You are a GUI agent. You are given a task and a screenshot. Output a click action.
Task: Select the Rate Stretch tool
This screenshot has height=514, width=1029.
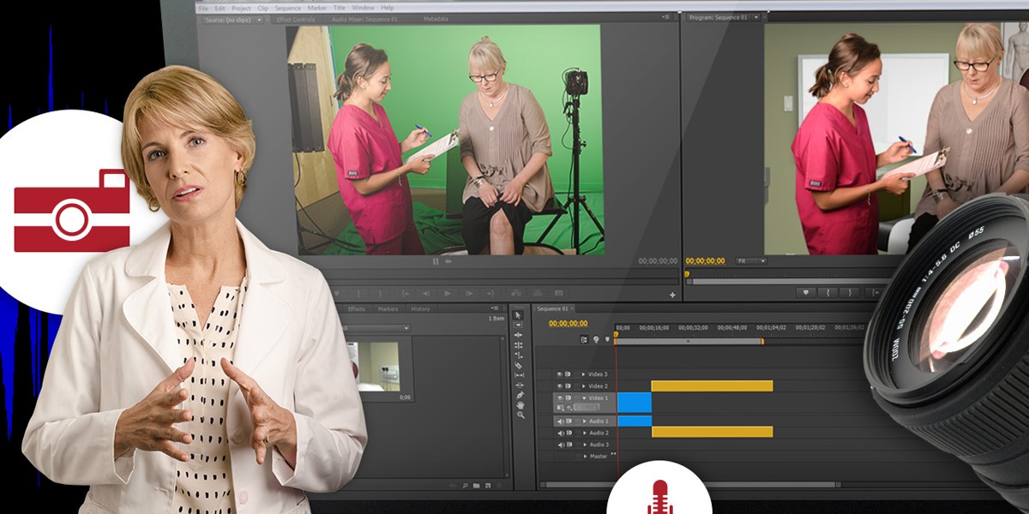point(519,355)
